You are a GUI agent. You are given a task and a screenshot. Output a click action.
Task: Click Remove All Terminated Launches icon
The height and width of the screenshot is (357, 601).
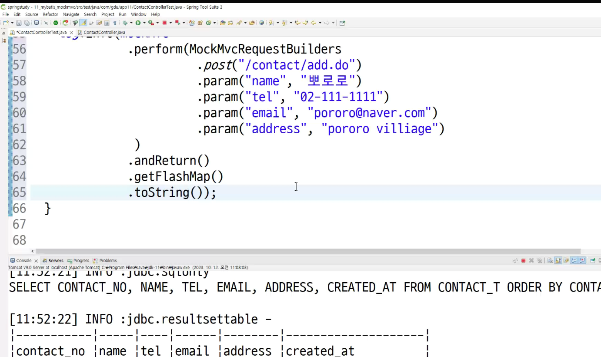click(539, 260)
